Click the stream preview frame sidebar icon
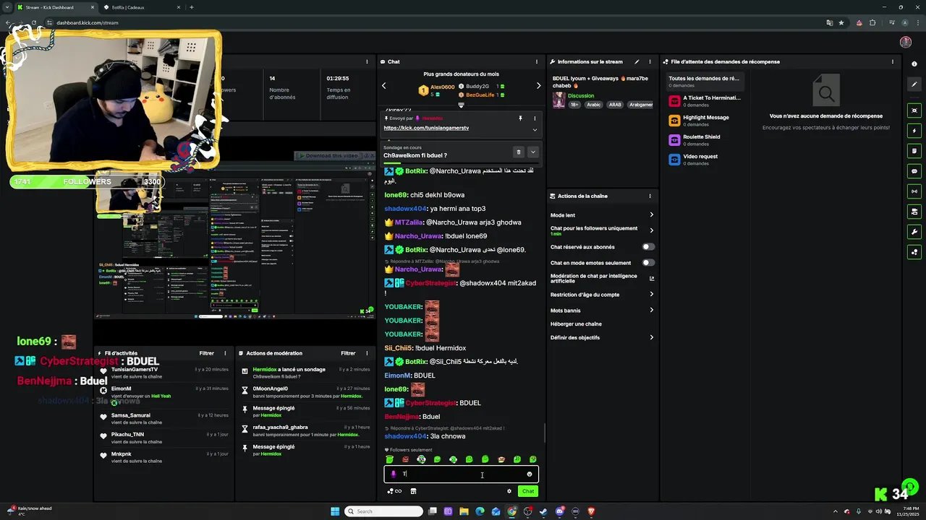This screenshot has width=926, height=520. point(914,110)
